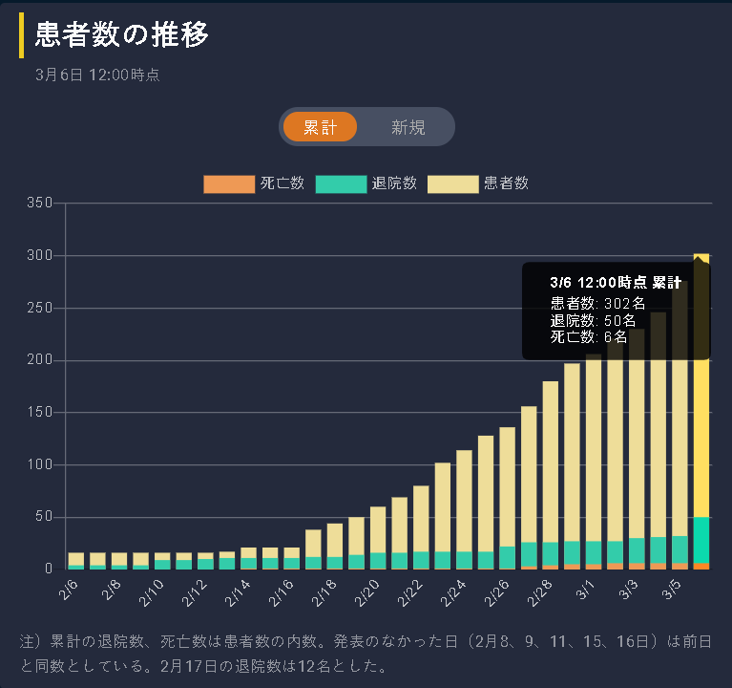Click tooltip line 患者数: 302名
This screenshot has height=688, width=732.
point(597,303)
